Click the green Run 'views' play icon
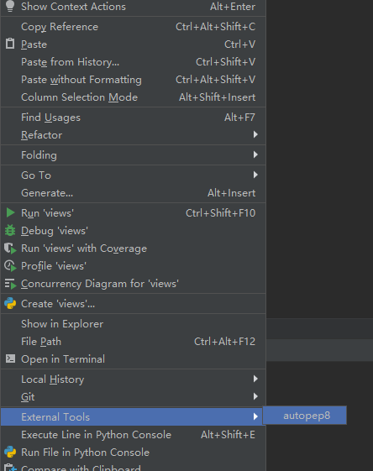This screenshot has width=373, height=471. (x=10, y=212)
